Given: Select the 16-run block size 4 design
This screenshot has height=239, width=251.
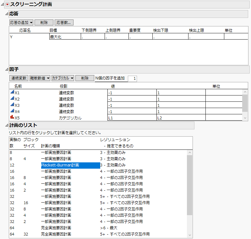Looking at the screenshot, I should 98,184.
